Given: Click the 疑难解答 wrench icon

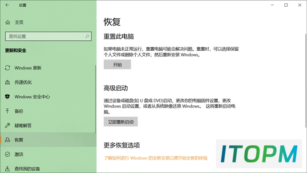Looking at the screenshot, I should 8,126.
